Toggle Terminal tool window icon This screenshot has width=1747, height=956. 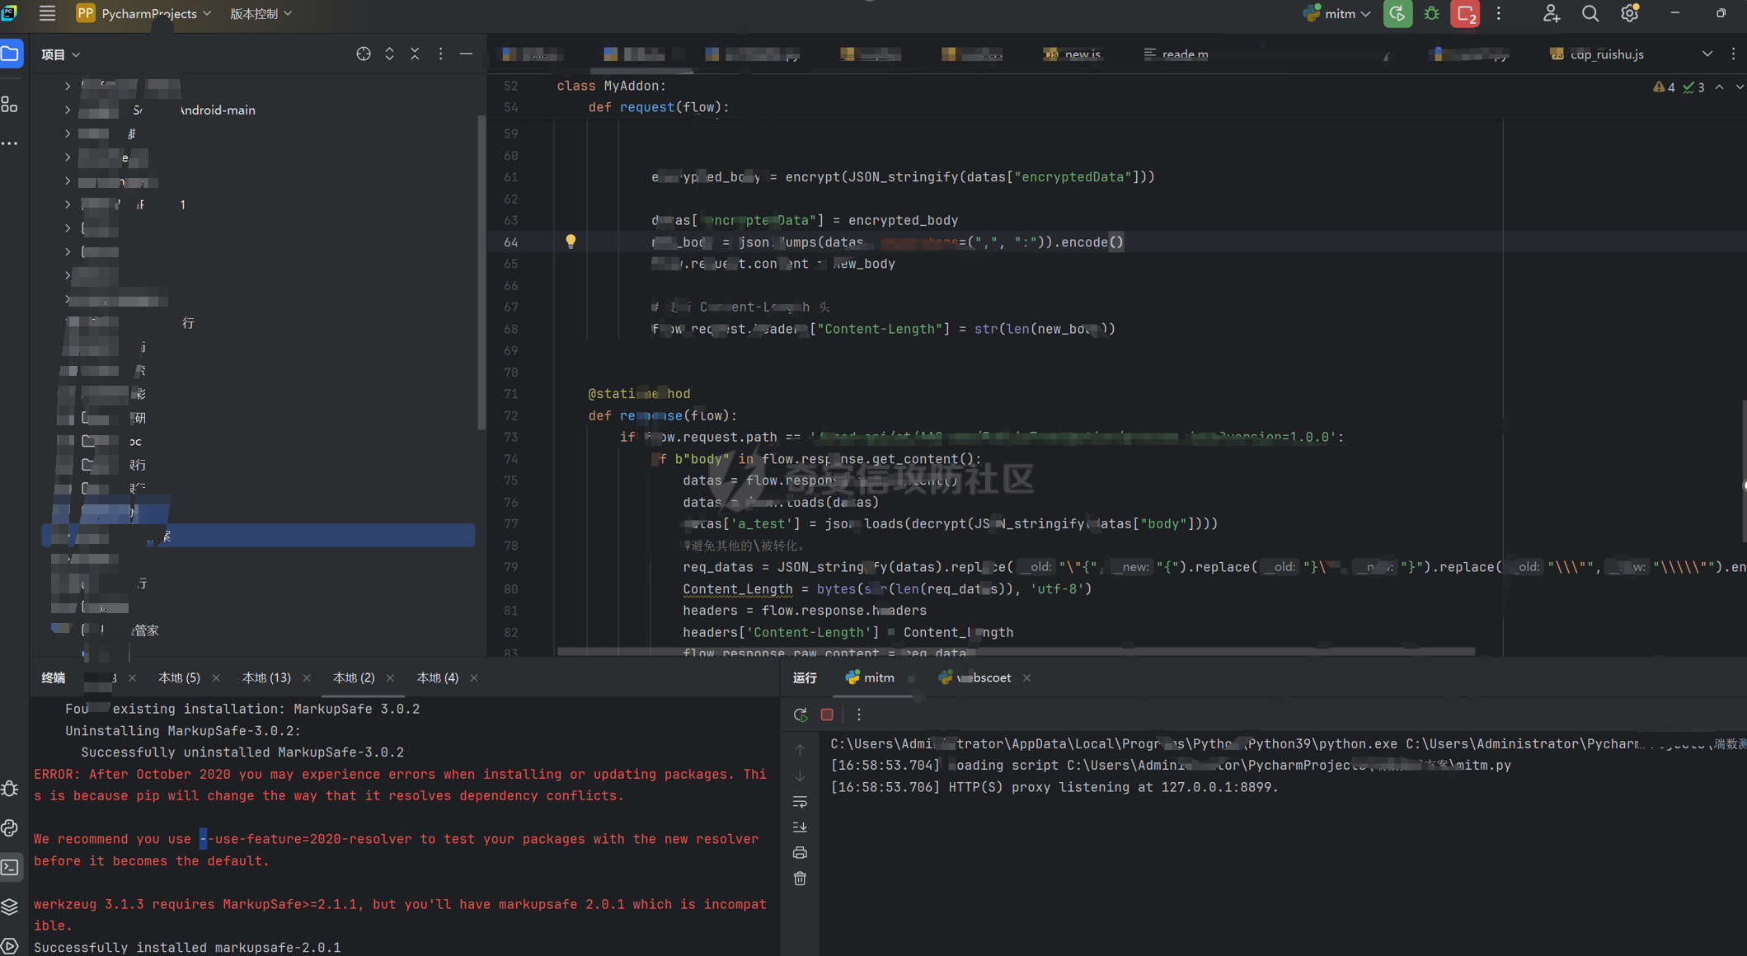coord(10,867)
